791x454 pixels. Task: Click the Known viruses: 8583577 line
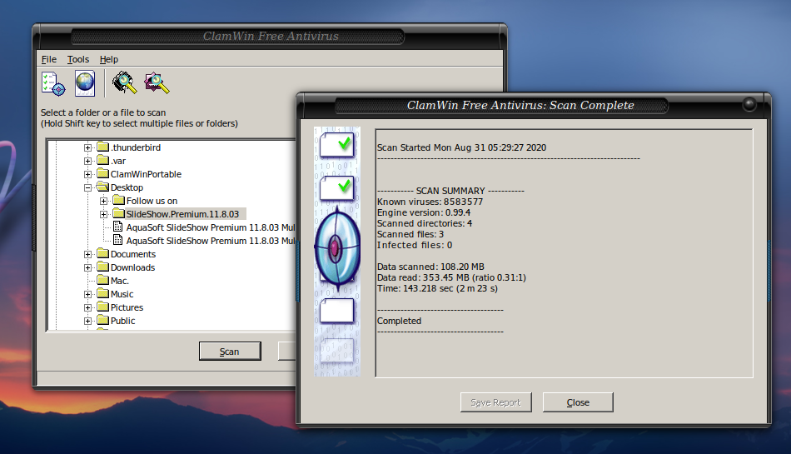point(430,202)
